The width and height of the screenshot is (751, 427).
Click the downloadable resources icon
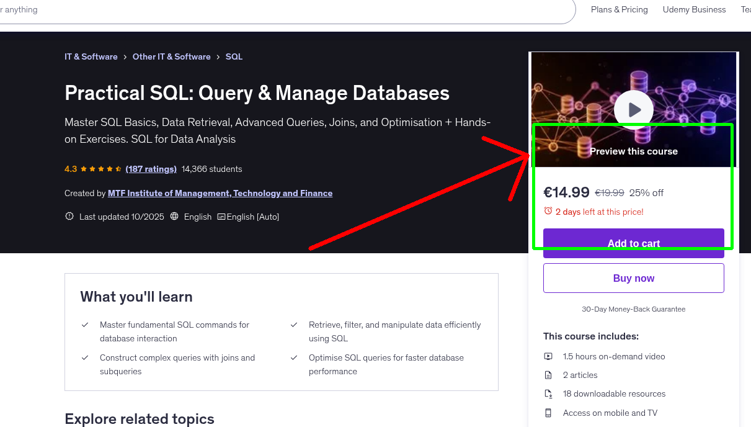(x=548, y=393)
